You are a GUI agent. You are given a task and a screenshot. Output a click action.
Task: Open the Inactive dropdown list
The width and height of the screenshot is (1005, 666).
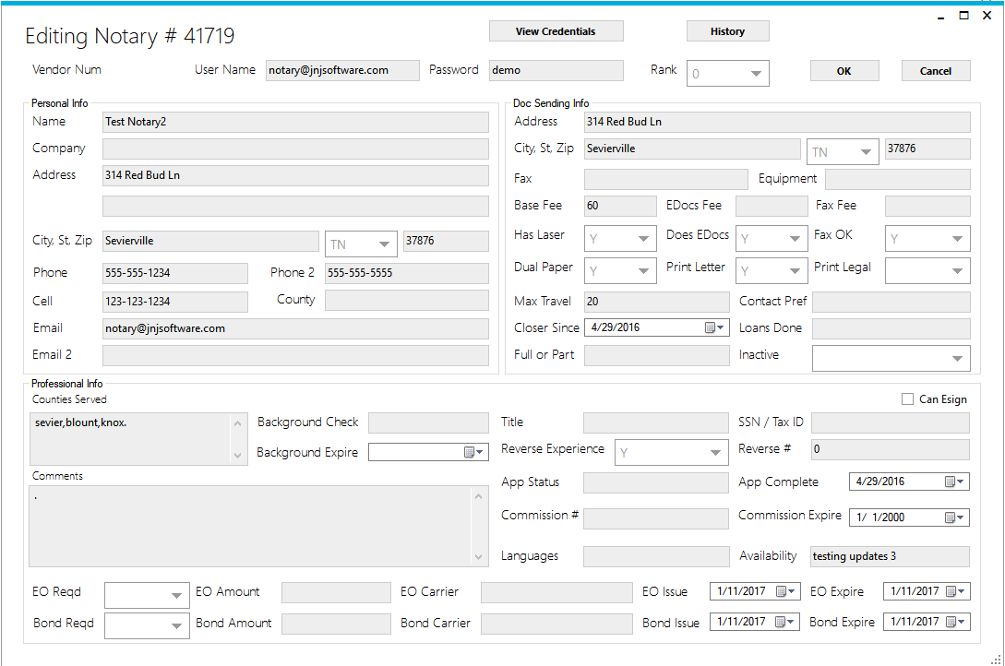tap(957, 359)
